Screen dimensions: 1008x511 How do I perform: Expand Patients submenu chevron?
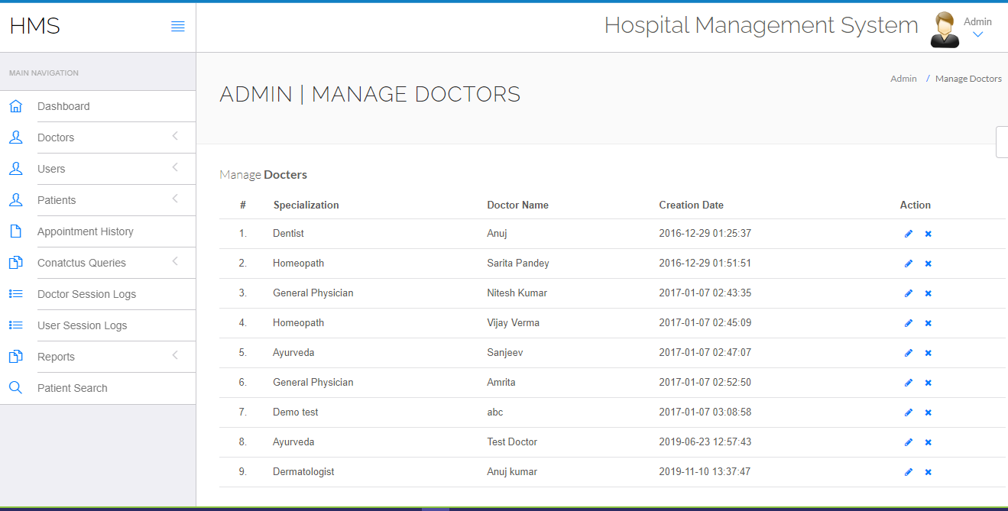point(175,199)
